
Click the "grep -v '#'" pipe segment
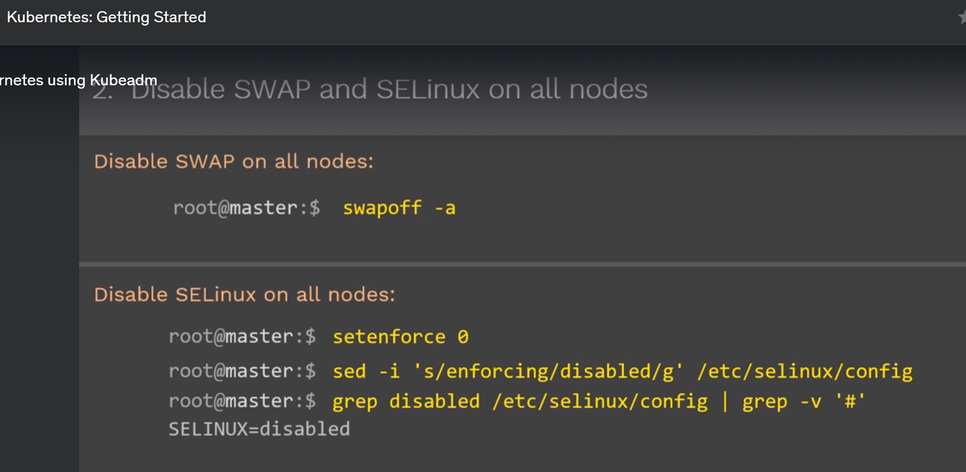(x=804, y=402)
